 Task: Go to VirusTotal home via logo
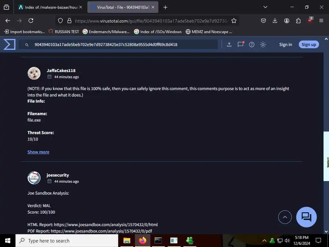[9, 44]
